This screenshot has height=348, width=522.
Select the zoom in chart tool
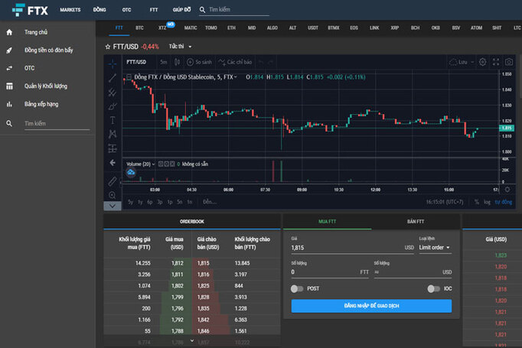(113, 195)
